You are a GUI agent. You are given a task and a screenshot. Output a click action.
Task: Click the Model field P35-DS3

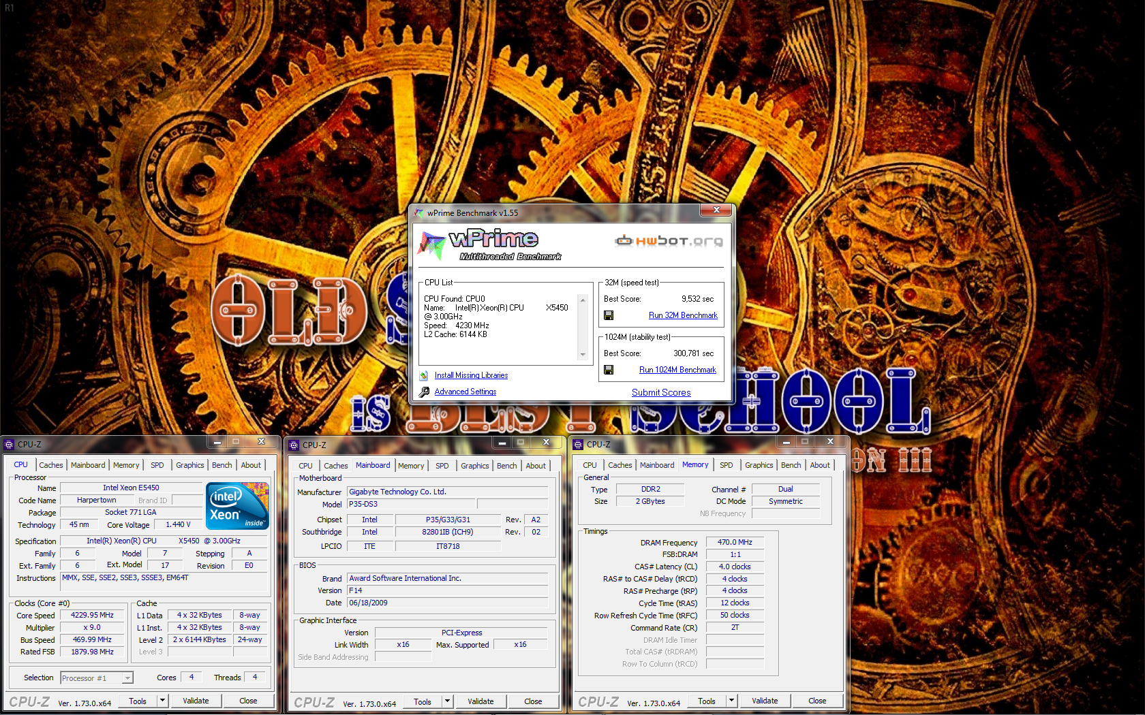[x=412, y=504]
